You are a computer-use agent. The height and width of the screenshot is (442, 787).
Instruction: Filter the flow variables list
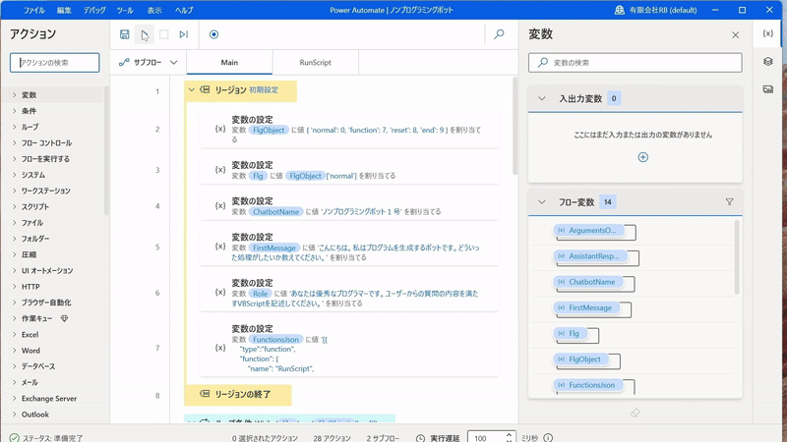[x=729, y=202]
